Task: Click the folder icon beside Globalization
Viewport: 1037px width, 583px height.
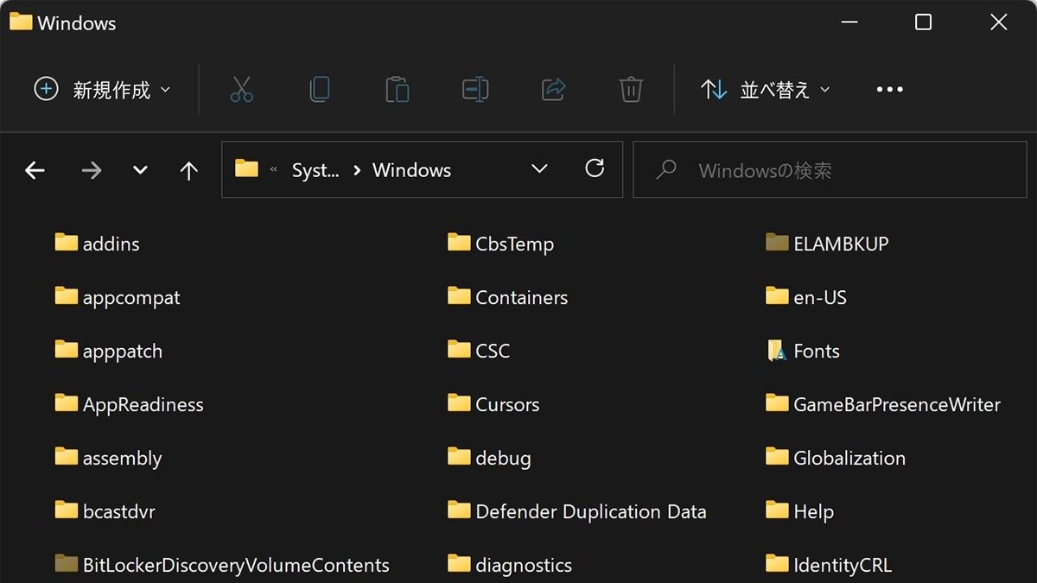Action: [777, 456]
